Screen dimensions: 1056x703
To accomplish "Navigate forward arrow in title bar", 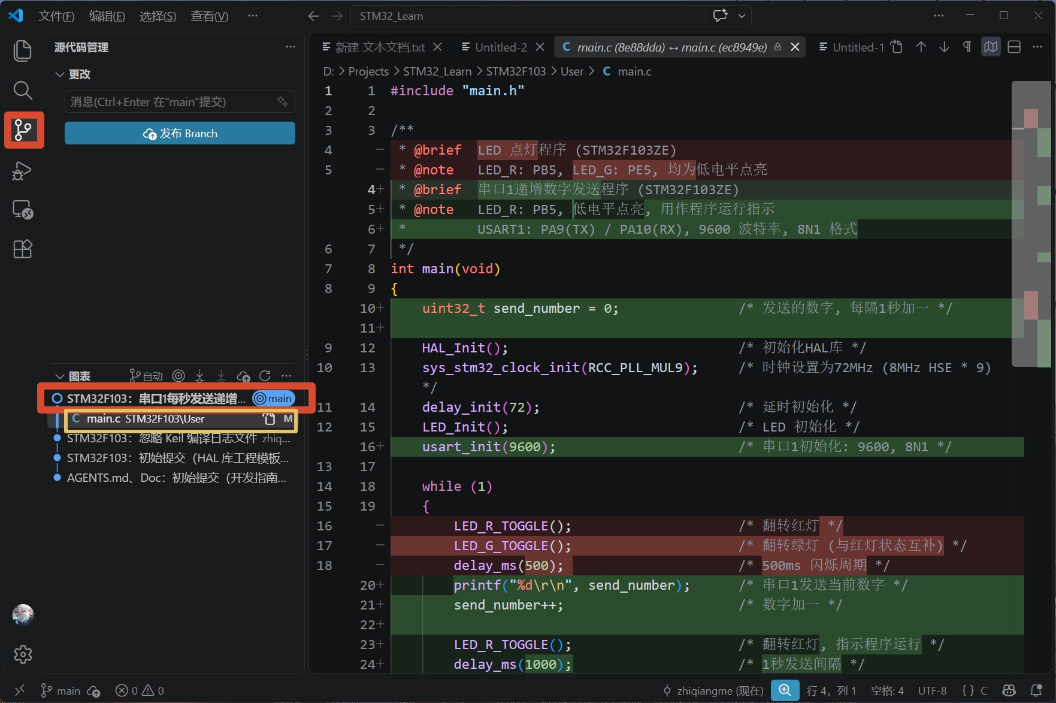I will [337, 16].
